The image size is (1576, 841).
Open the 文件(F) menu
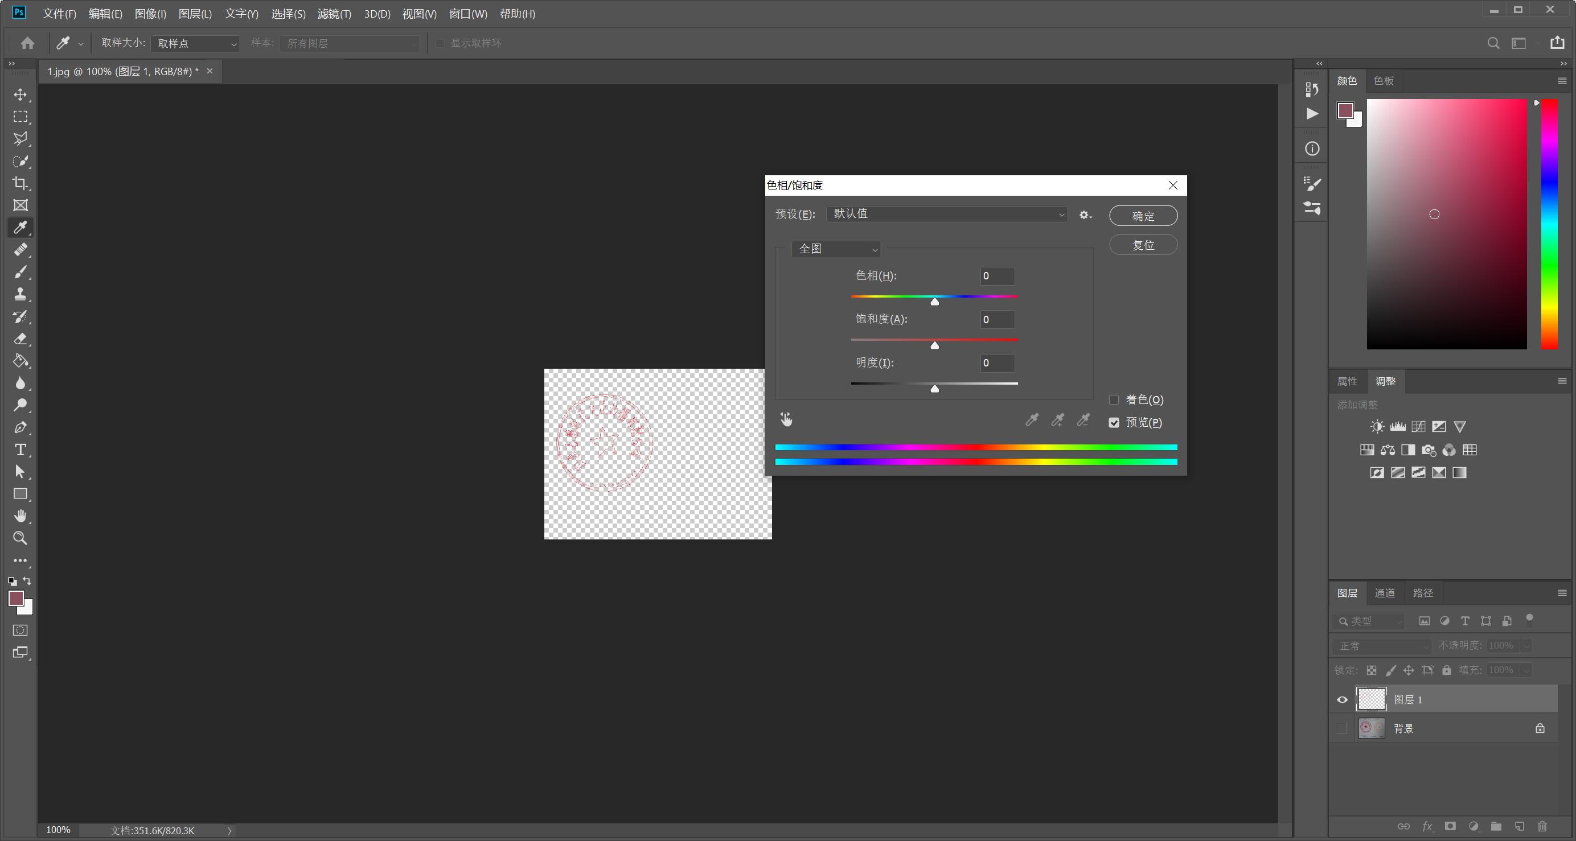59,14
